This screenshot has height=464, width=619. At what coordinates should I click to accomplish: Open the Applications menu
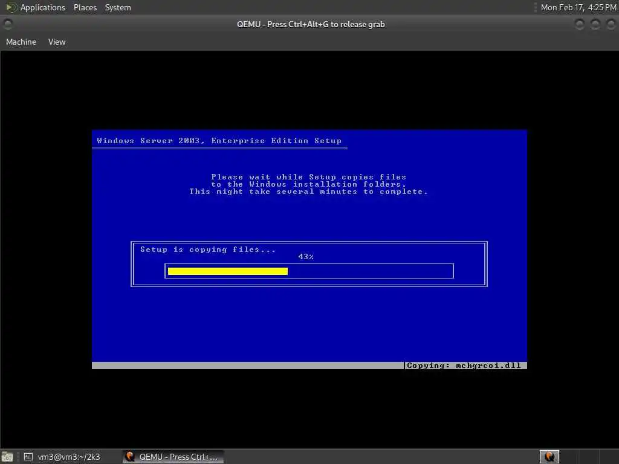pyautogui.click(x=43, y=7)
